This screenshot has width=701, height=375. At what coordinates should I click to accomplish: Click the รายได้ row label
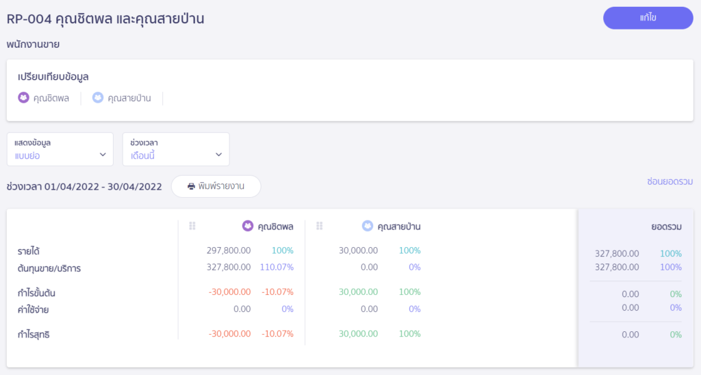coord(29,251)
